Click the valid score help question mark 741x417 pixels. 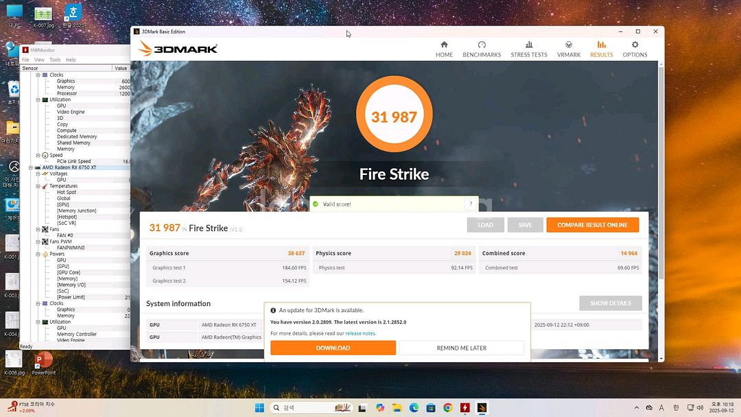click(471, 204)
